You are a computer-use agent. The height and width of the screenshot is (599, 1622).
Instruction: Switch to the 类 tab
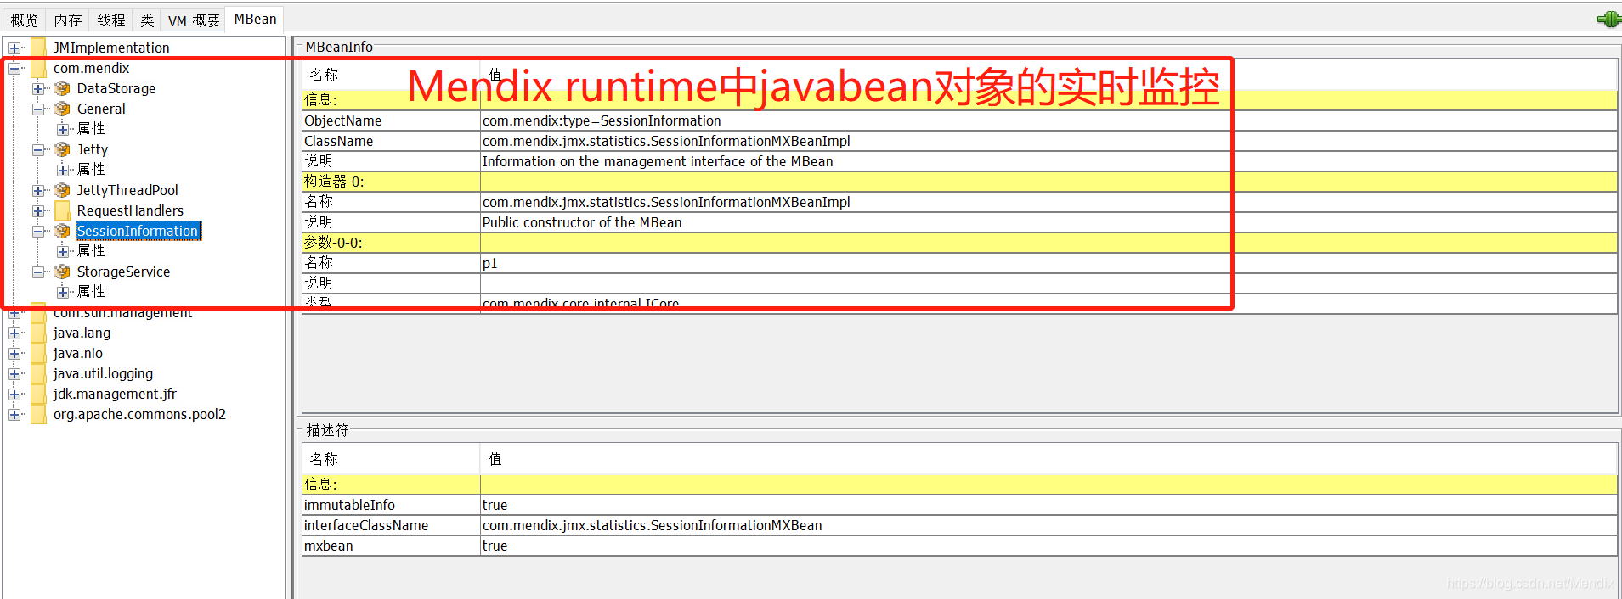click(147, 20)
